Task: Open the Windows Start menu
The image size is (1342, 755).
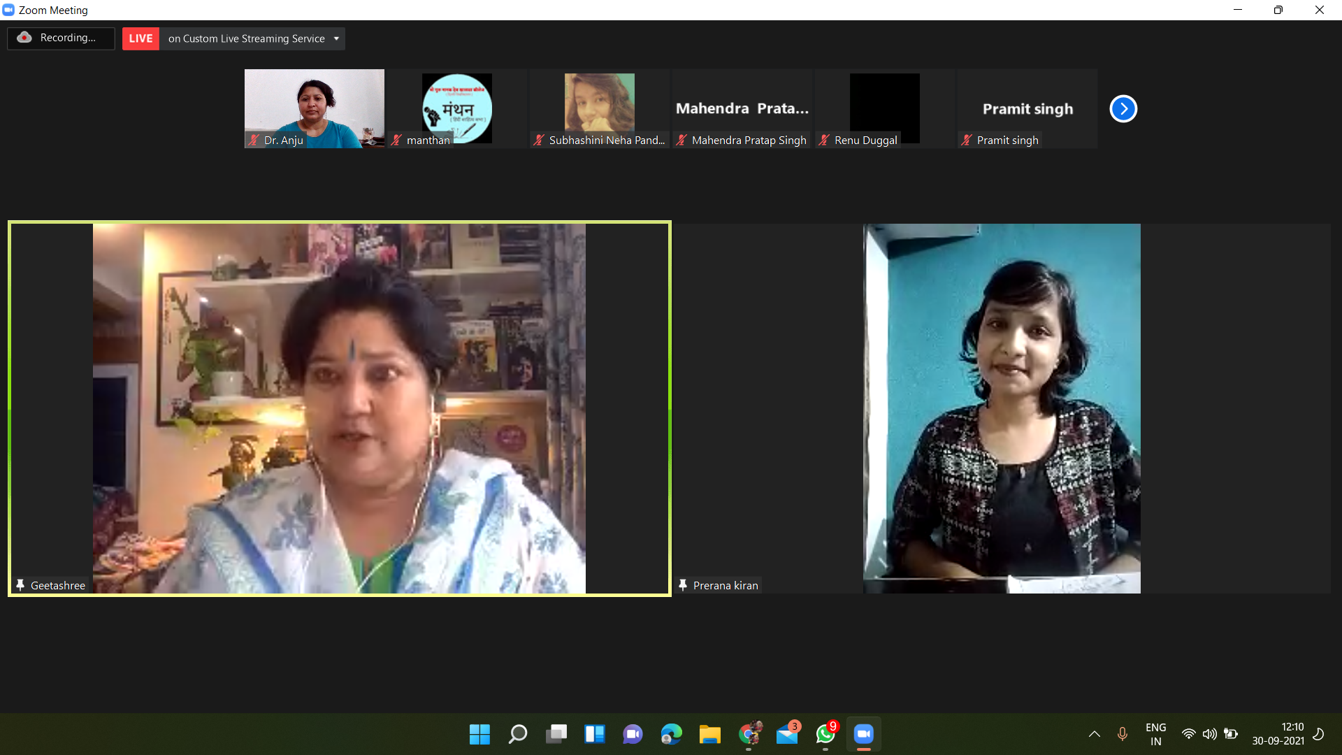Action: tap(479, 734)
